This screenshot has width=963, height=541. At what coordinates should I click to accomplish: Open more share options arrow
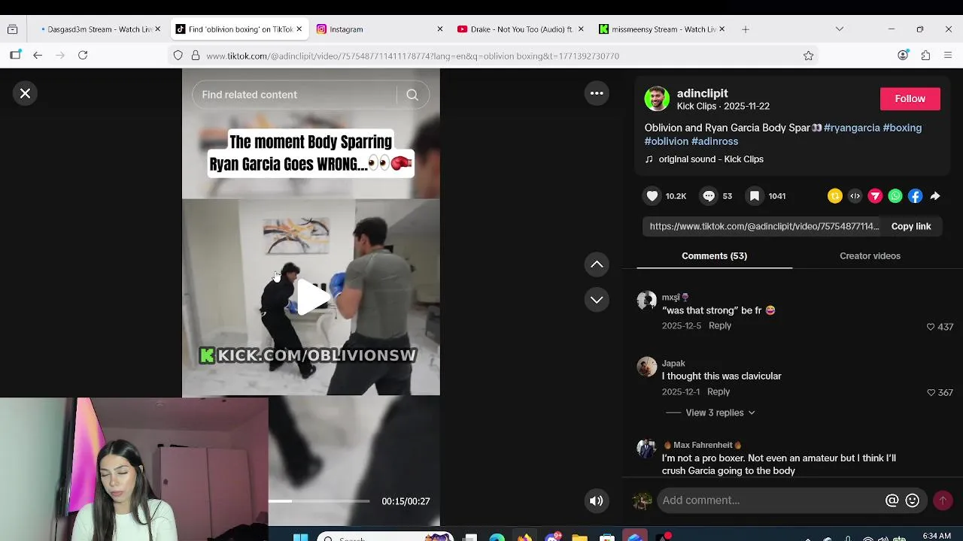click(935, 196)
